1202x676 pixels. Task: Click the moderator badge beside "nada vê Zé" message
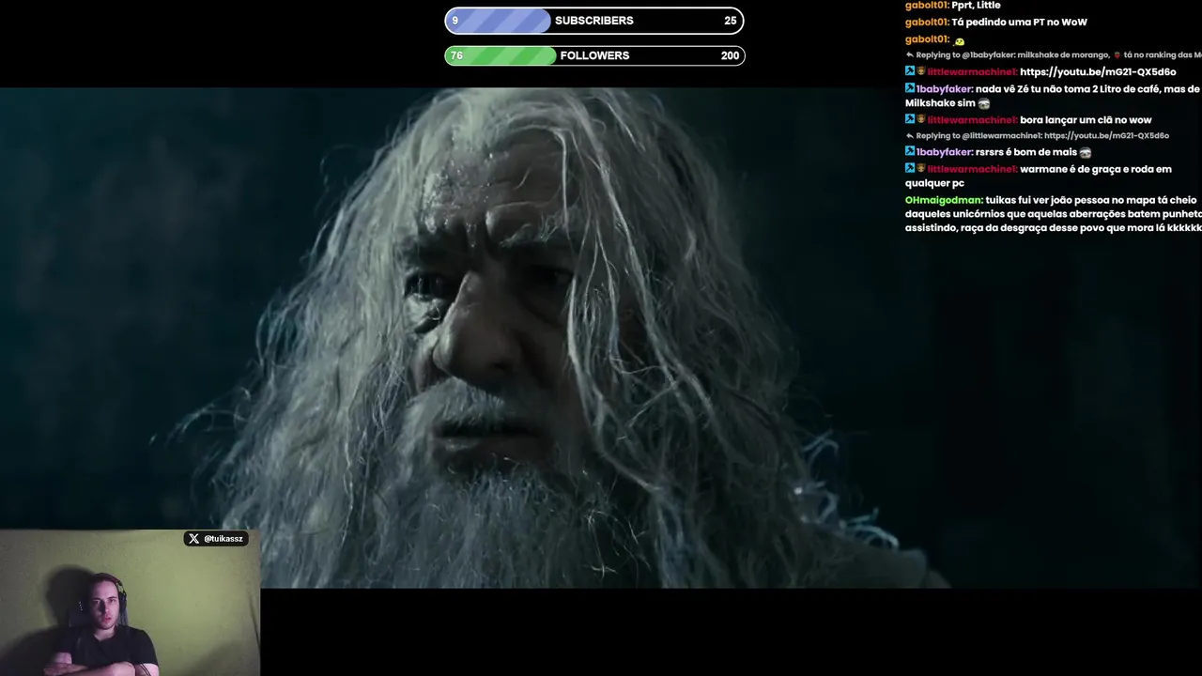pyautogui.click(x=910, y=88)
